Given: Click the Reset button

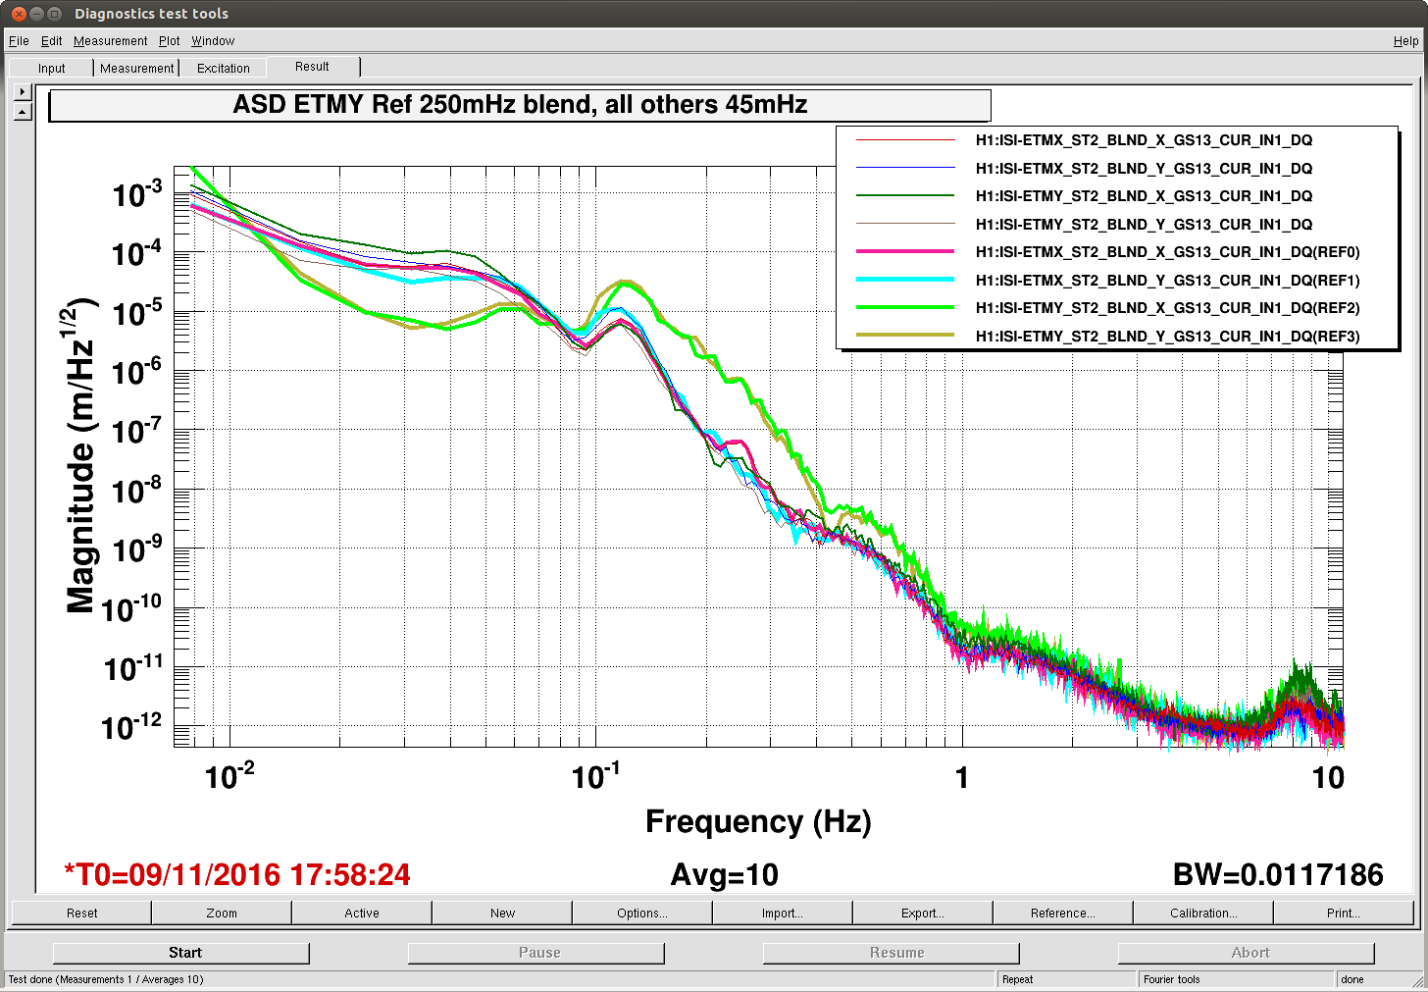Looking at the screenshot, I should (x=81, y=913).
